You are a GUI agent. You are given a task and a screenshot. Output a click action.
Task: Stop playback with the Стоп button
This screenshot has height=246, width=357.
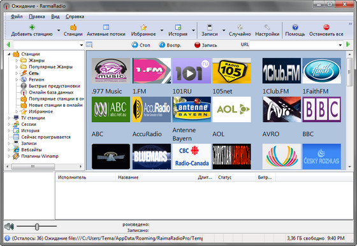[141, 45]
